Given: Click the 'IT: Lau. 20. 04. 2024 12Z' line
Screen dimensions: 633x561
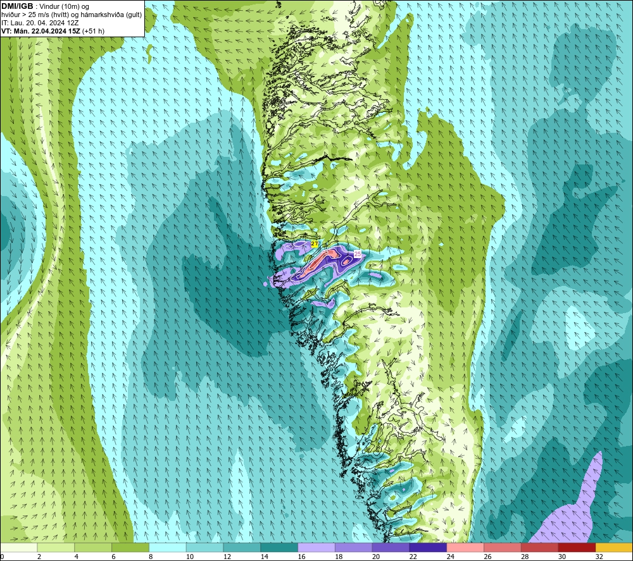Looking at the screenshot, I should point(40,23).
